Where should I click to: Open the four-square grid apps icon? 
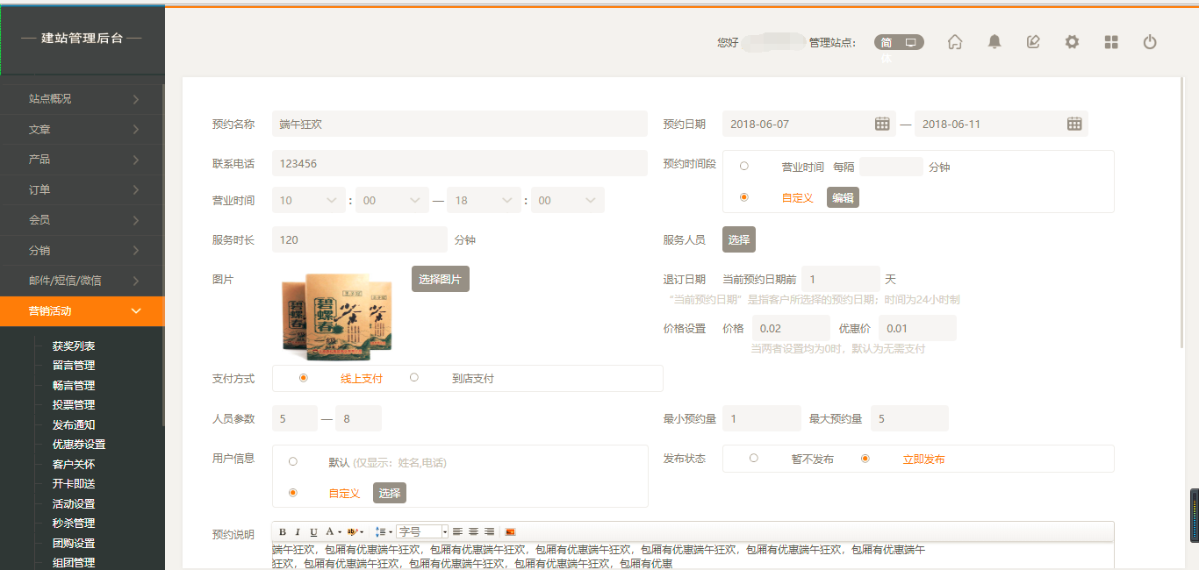coord(1111,42)
